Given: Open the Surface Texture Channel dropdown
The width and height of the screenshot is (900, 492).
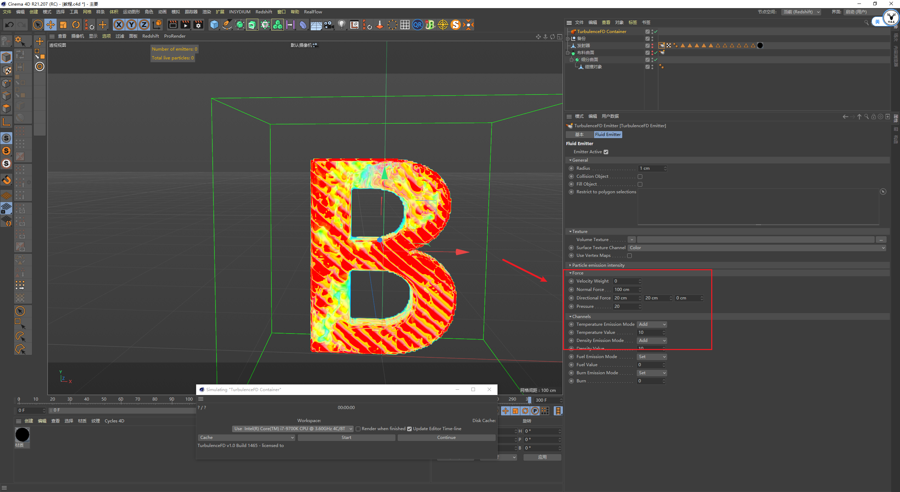Looking at the screenshot, I should pos(756,248).
